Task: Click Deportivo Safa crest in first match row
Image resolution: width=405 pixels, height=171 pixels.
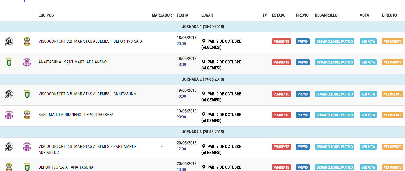Action: click(x=27, y=41)
